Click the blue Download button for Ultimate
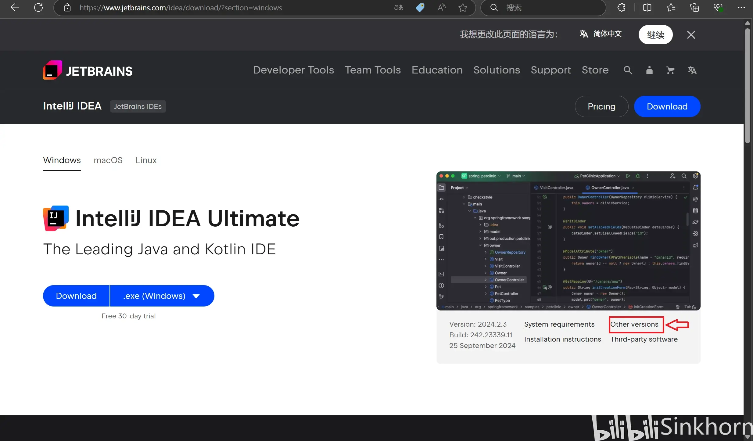Image resolution: width=753 pixels, height=441 pixels. (76, 296)
